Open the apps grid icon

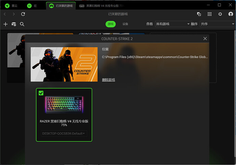tap(210, 14)
